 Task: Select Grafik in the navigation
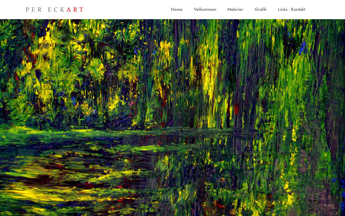(x=261, y=9)
